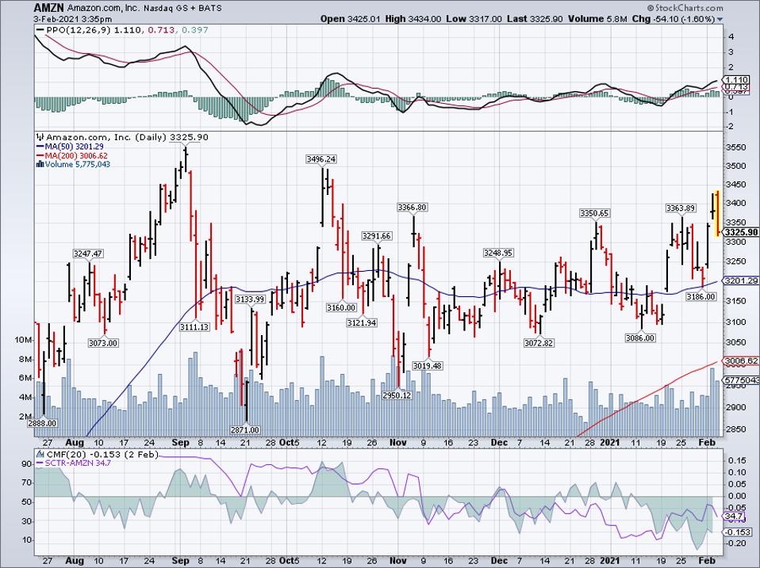
Task: Click the 3496.24 October peak price label
Action: [321, 159]
